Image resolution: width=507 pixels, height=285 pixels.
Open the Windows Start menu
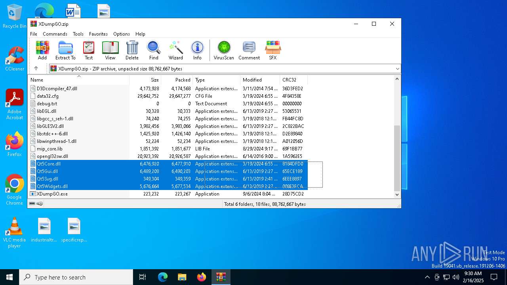10,277
